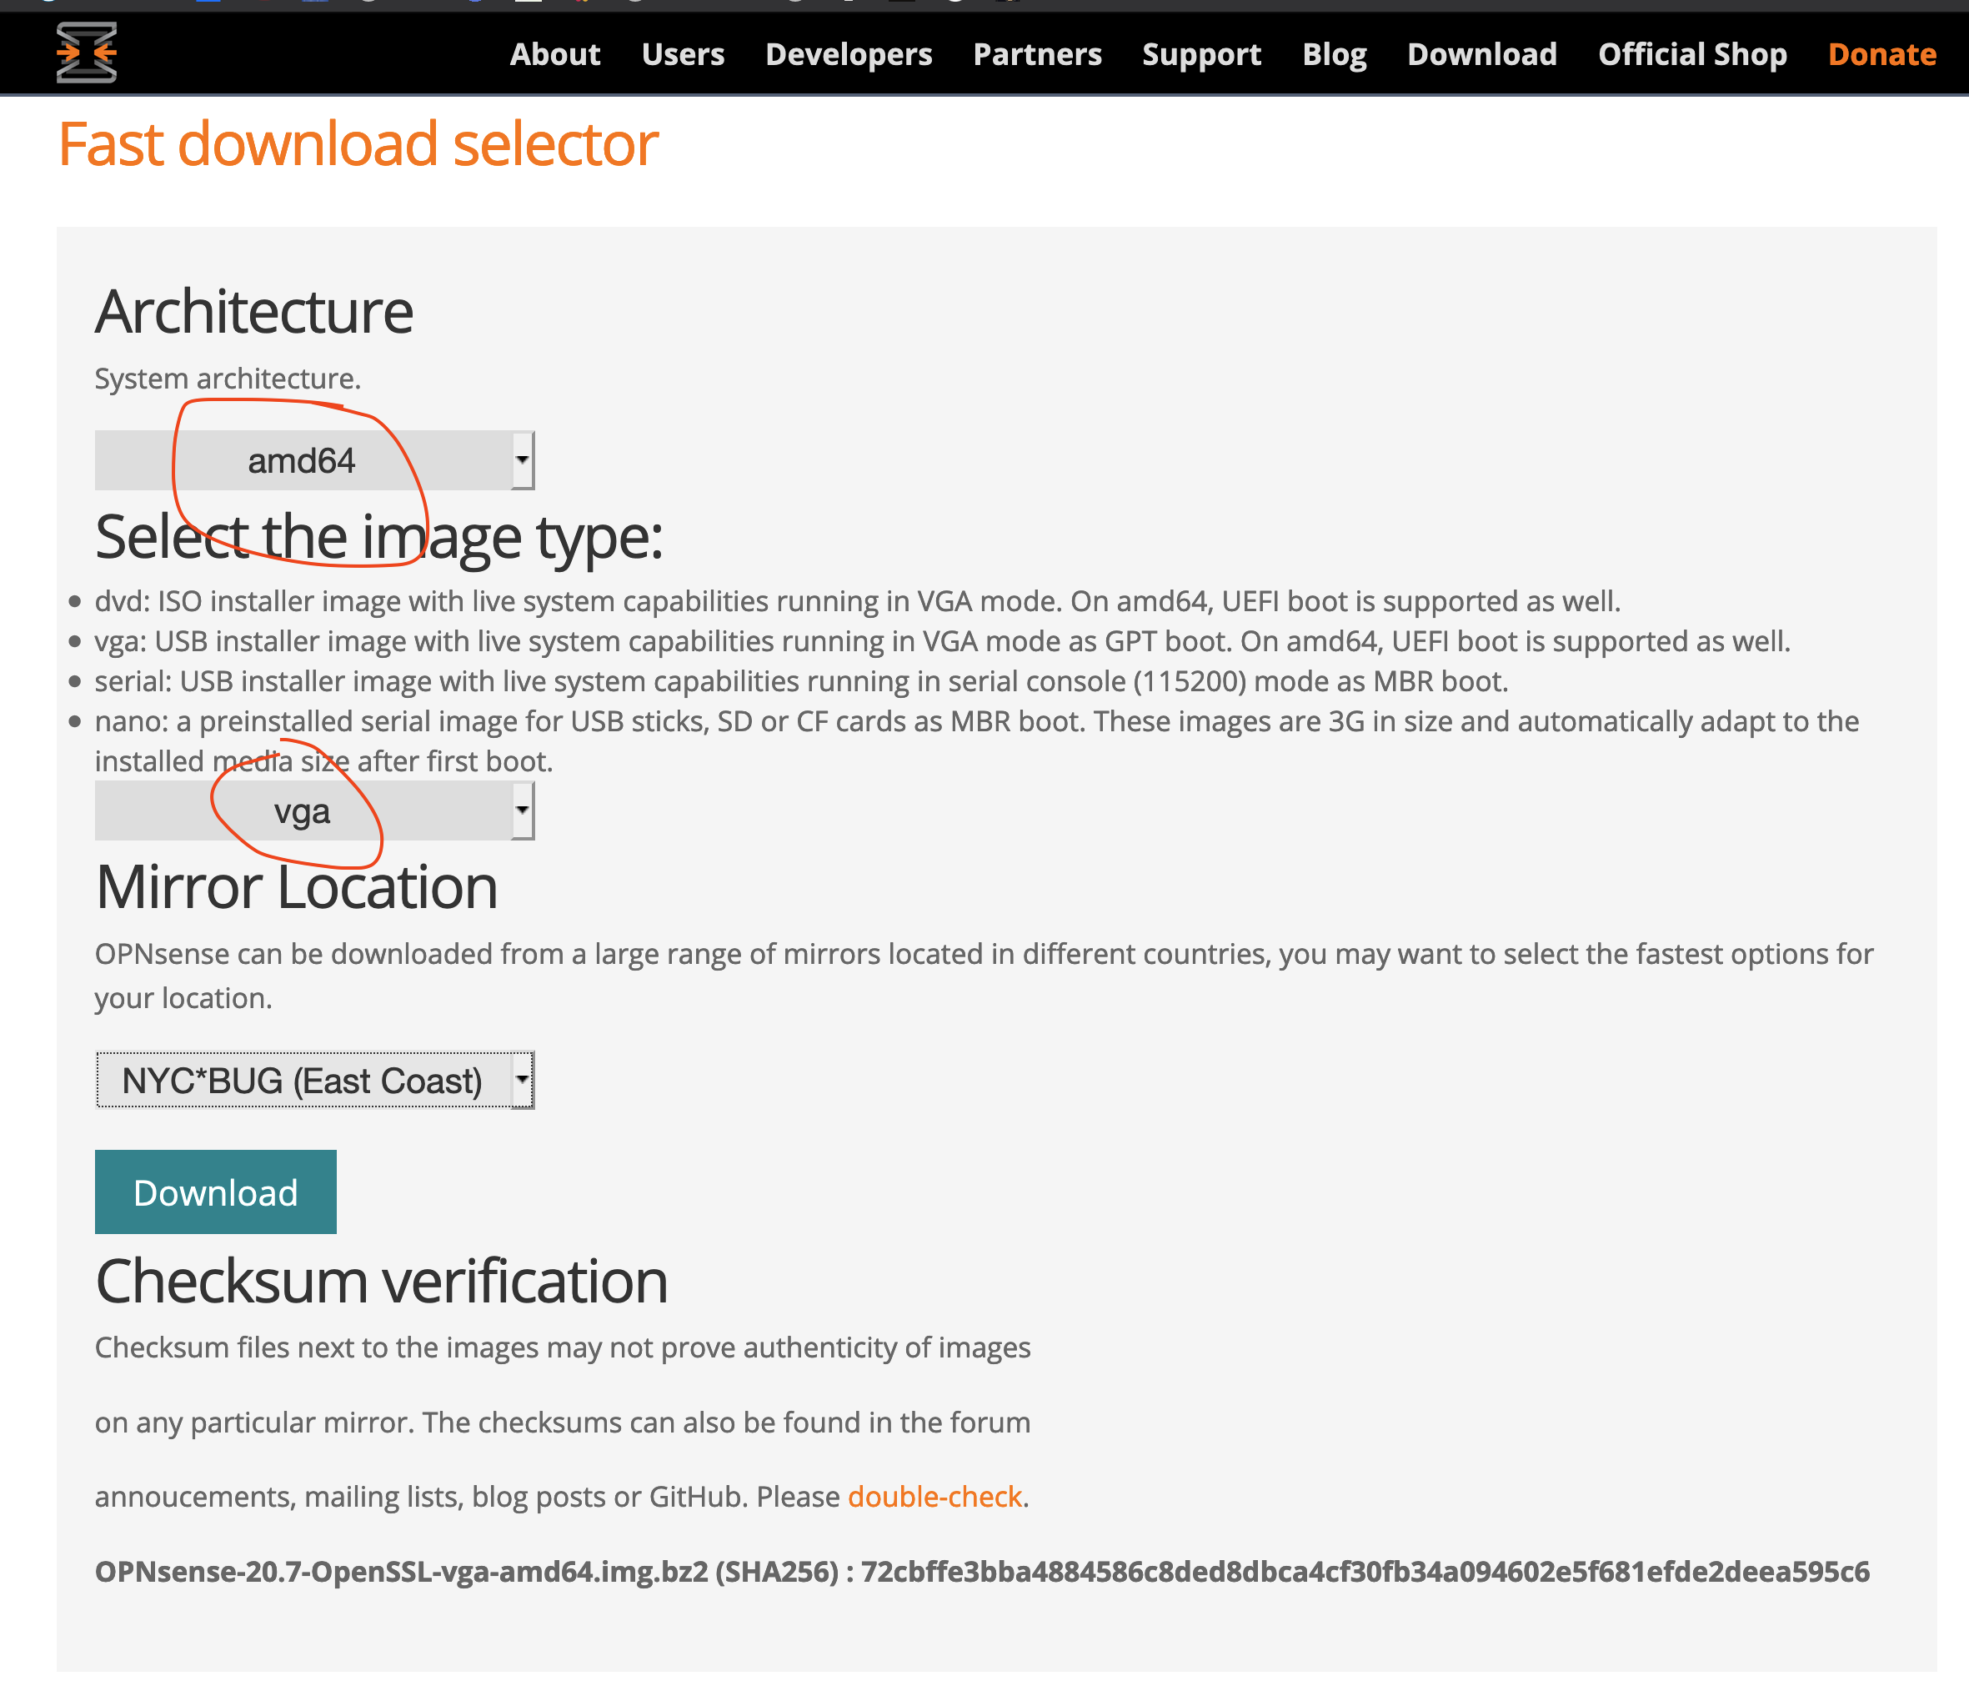Click the Checksum verification heading
Screen dimensions: 1969x1686
(x=381, y=1280)
